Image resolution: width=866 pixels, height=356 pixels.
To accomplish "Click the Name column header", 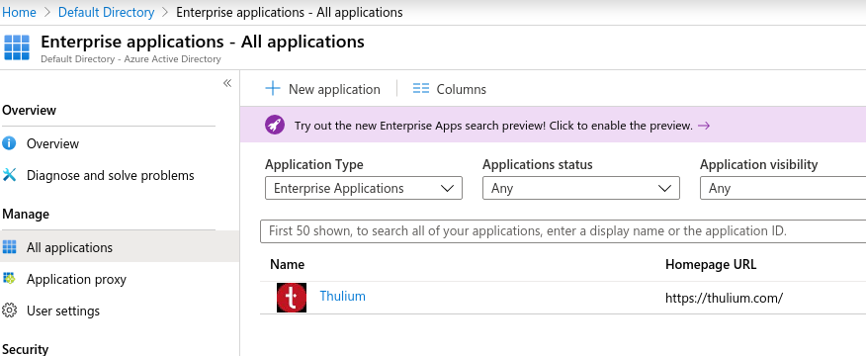I will (x=288, y=265).
